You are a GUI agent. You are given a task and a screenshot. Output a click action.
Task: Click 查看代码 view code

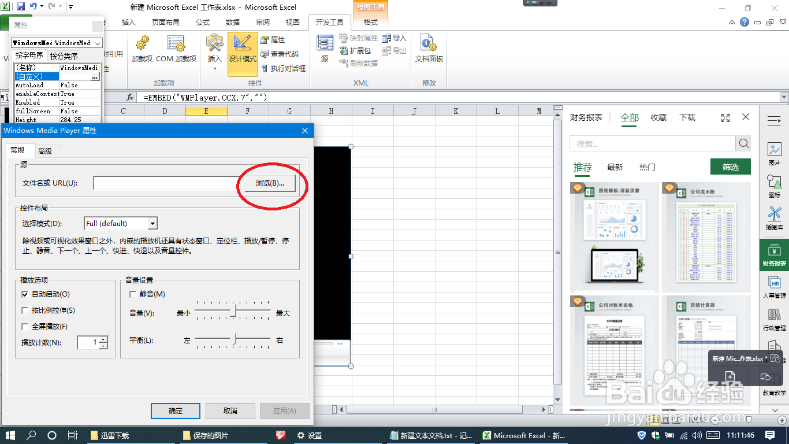click(x=280, y=54)
